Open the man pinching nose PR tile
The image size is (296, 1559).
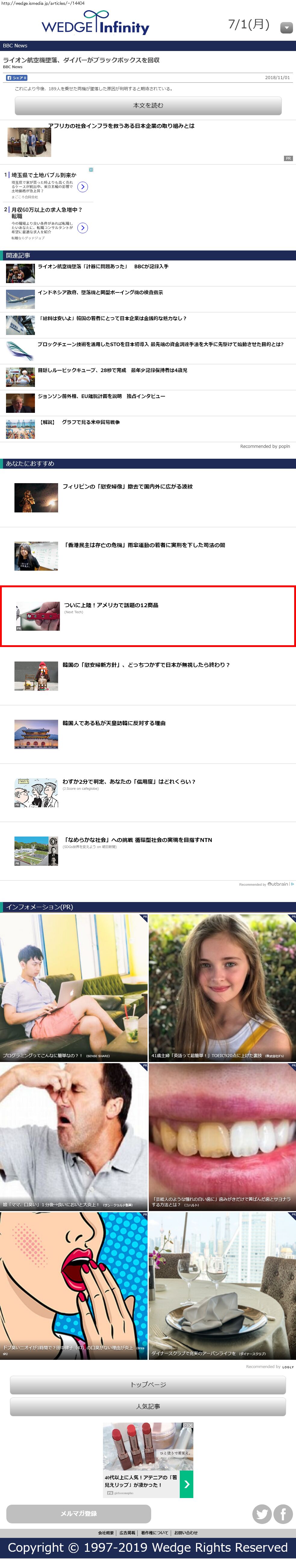74,1137
